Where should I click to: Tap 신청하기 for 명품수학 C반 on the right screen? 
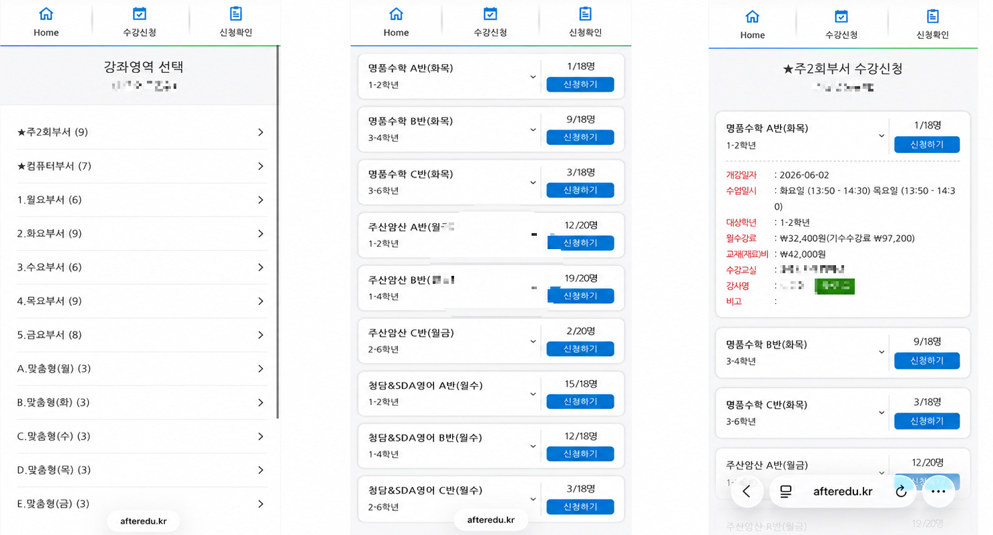[927, 421]
